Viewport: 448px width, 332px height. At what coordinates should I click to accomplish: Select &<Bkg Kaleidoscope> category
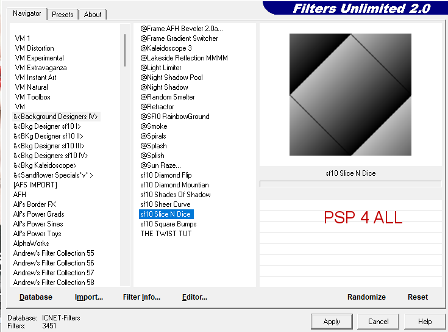[44, 165]
